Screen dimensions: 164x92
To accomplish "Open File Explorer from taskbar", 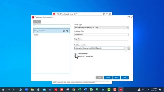I will point(32,90).
